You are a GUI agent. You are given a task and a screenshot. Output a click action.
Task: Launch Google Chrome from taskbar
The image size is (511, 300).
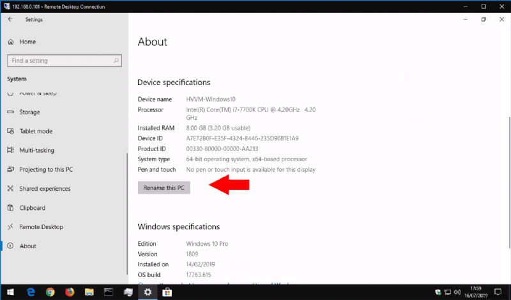pos(50,292)
